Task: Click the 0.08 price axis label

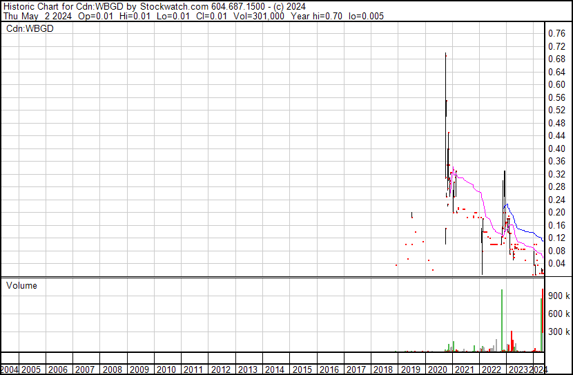Action: (556, 251)
